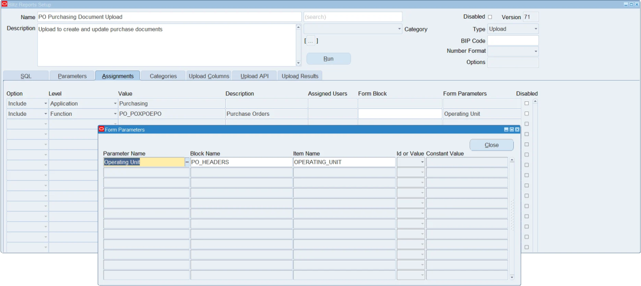Image resolution: width=641 pixels, height=286 pixels.
Task: Click up arrow of Assignments list scrollbar
Action: coord(535,101)
